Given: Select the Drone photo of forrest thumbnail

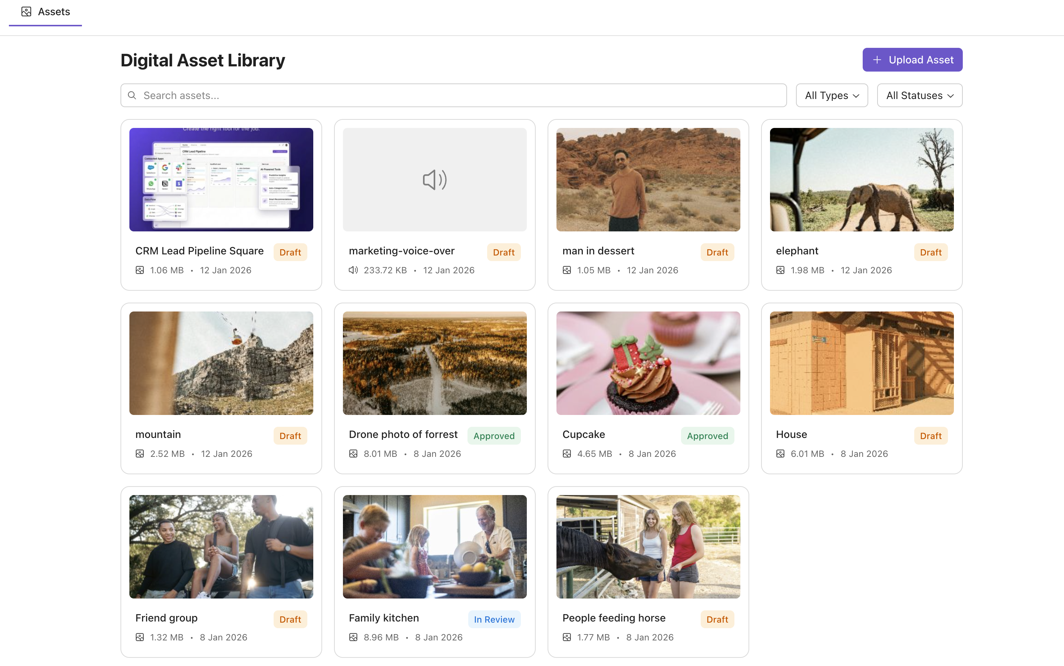Looking at the screenshot, I should (434, 363).
